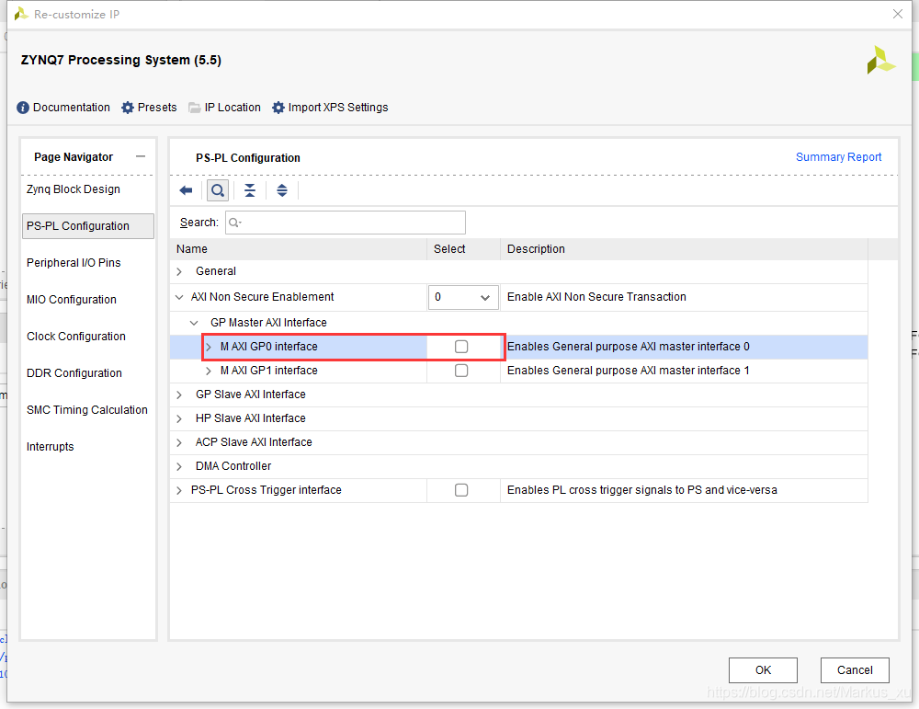Click the IP Location link text
The width and height of the screenshot is (919, 709).
(233, 108)
